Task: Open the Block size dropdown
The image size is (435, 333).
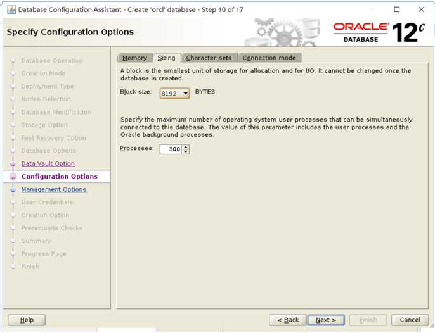Action: click(174, 94)
